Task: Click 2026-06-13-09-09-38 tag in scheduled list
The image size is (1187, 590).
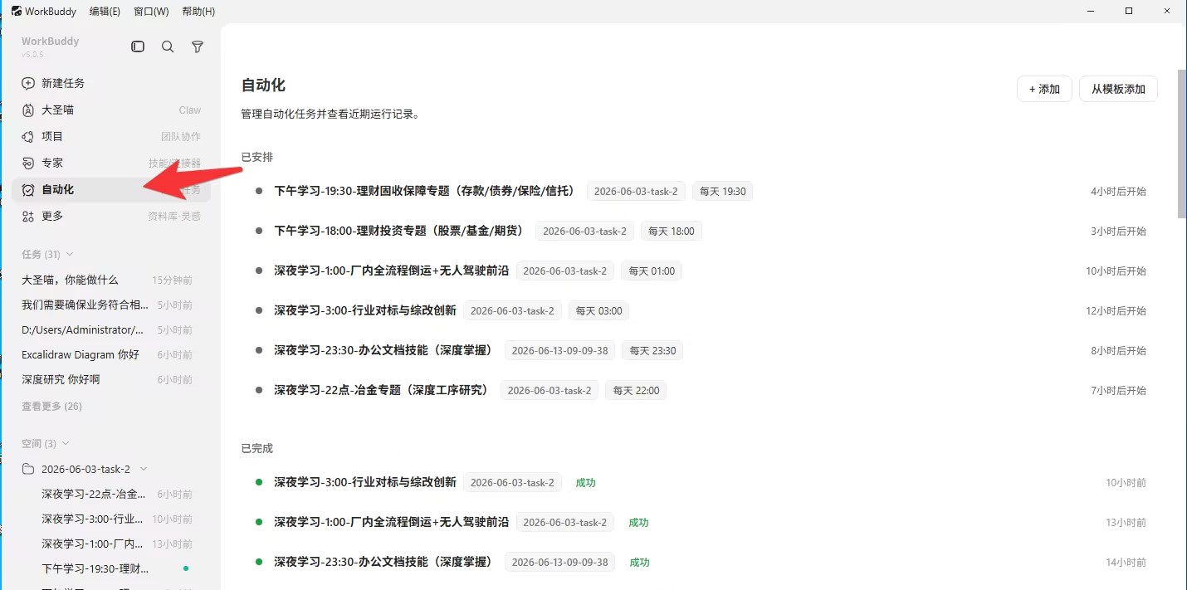Action: pos(559,350)
